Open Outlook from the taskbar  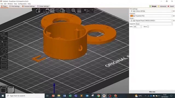(87, 96)
